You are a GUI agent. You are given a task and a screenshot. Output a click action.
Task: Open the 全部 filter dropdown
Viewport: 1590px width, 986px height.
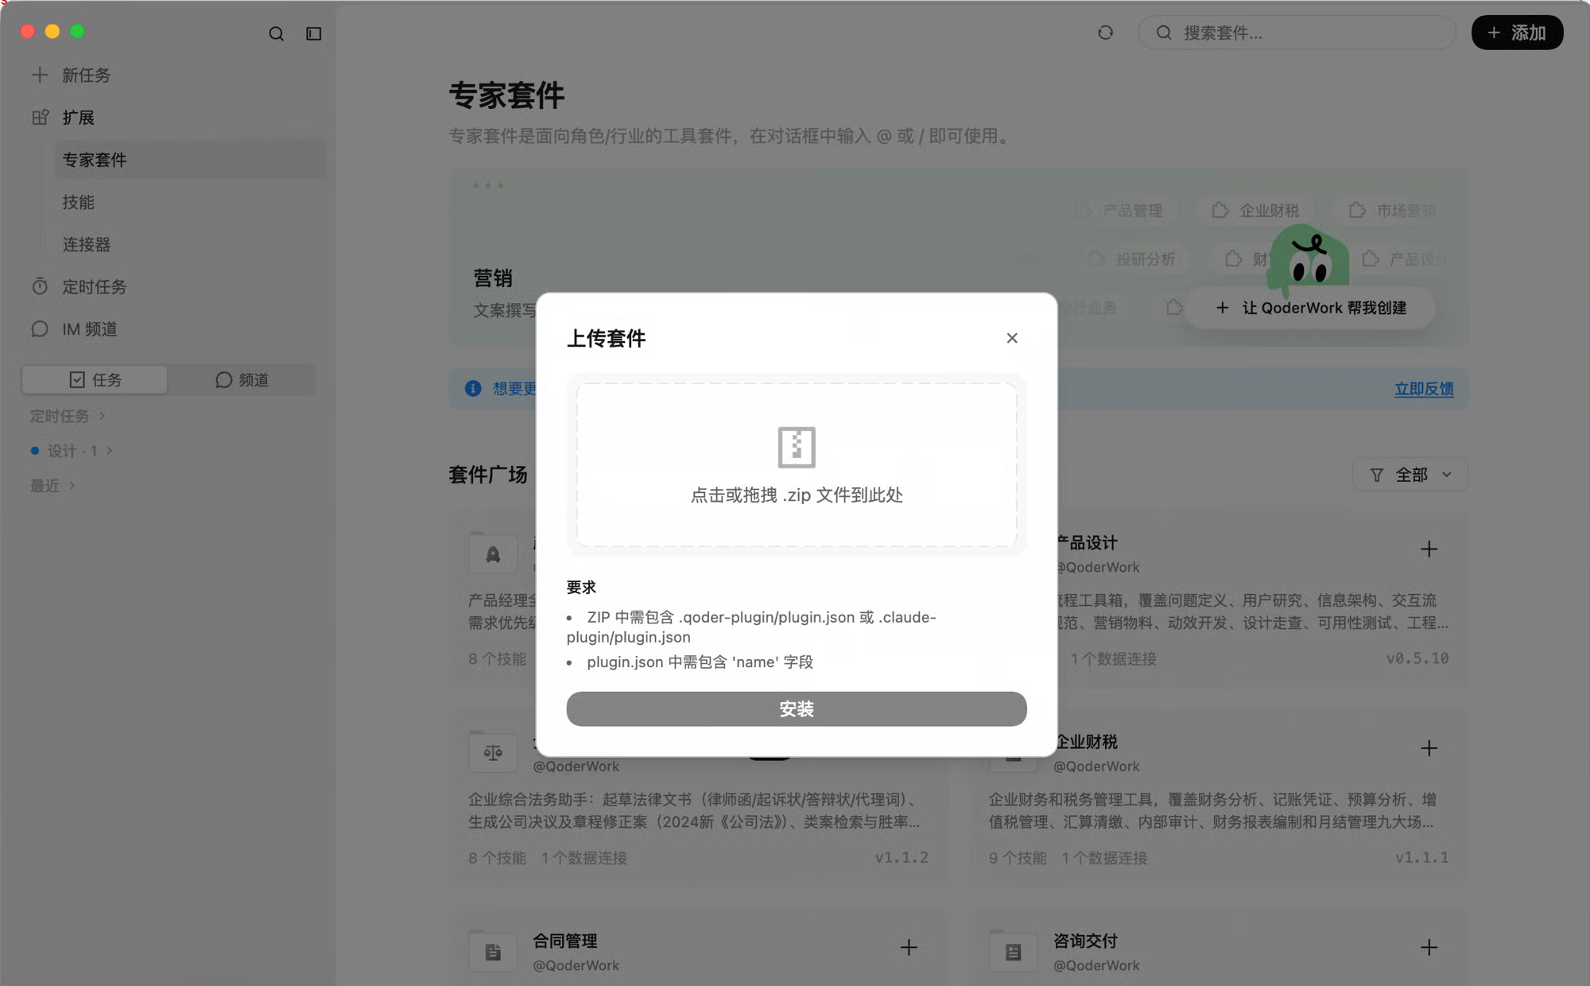point(1410,475)
